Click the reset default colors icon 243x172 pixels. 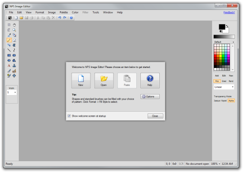click(220, 32)
